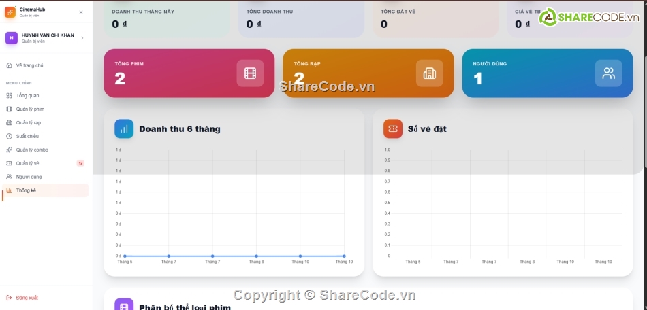Click the Quản lý vé ticket icon
This screenshot has width=647, height=310.
[x=9, y=163]
